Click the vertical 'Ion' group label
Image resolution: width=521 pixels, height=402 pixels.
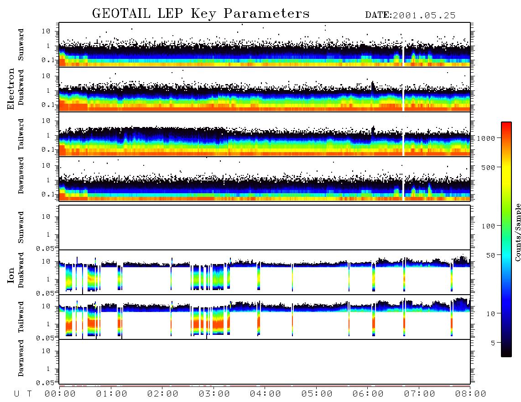11,275
